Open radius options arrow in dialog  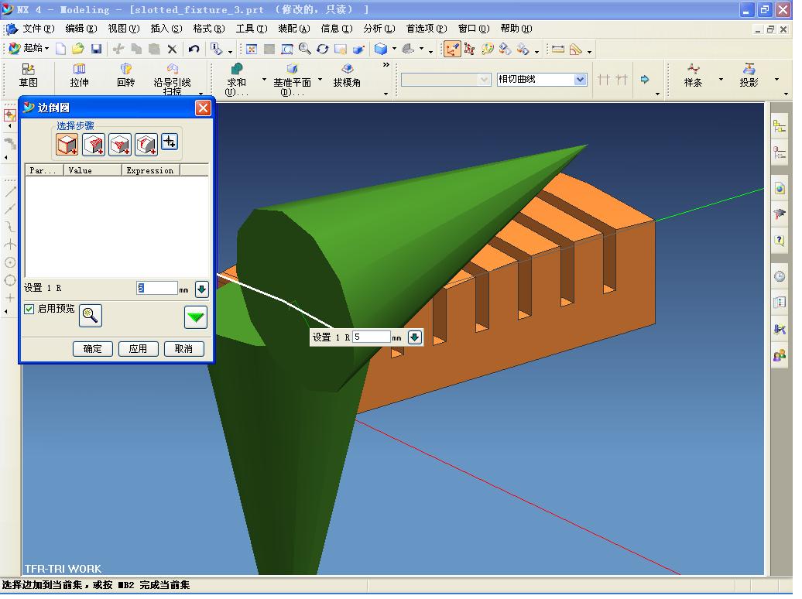202,289
